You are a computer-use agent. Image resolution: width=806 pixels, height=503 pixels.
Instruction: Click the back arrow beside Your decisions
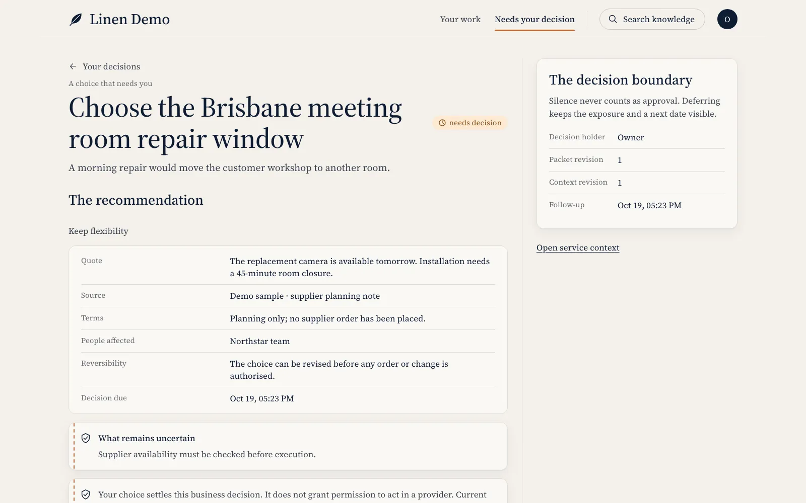tap(73, 66)
